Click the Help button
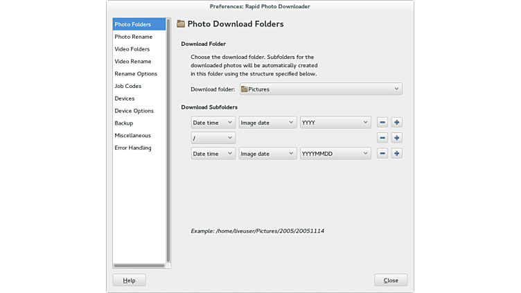The height and width of the screenshot is (293, 521). 129,281
